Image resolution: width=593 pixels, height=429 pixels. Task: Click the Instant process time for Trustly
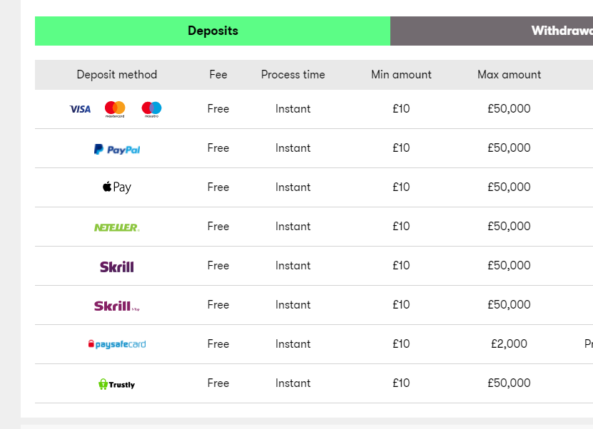293,383
